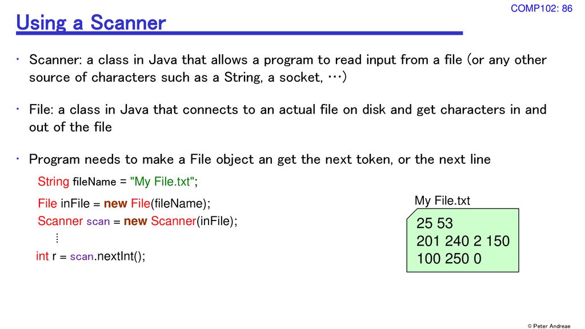Click the red "int" keyword in the last code line
Viewport: 585px width, 329px height.
coord(42,256)
